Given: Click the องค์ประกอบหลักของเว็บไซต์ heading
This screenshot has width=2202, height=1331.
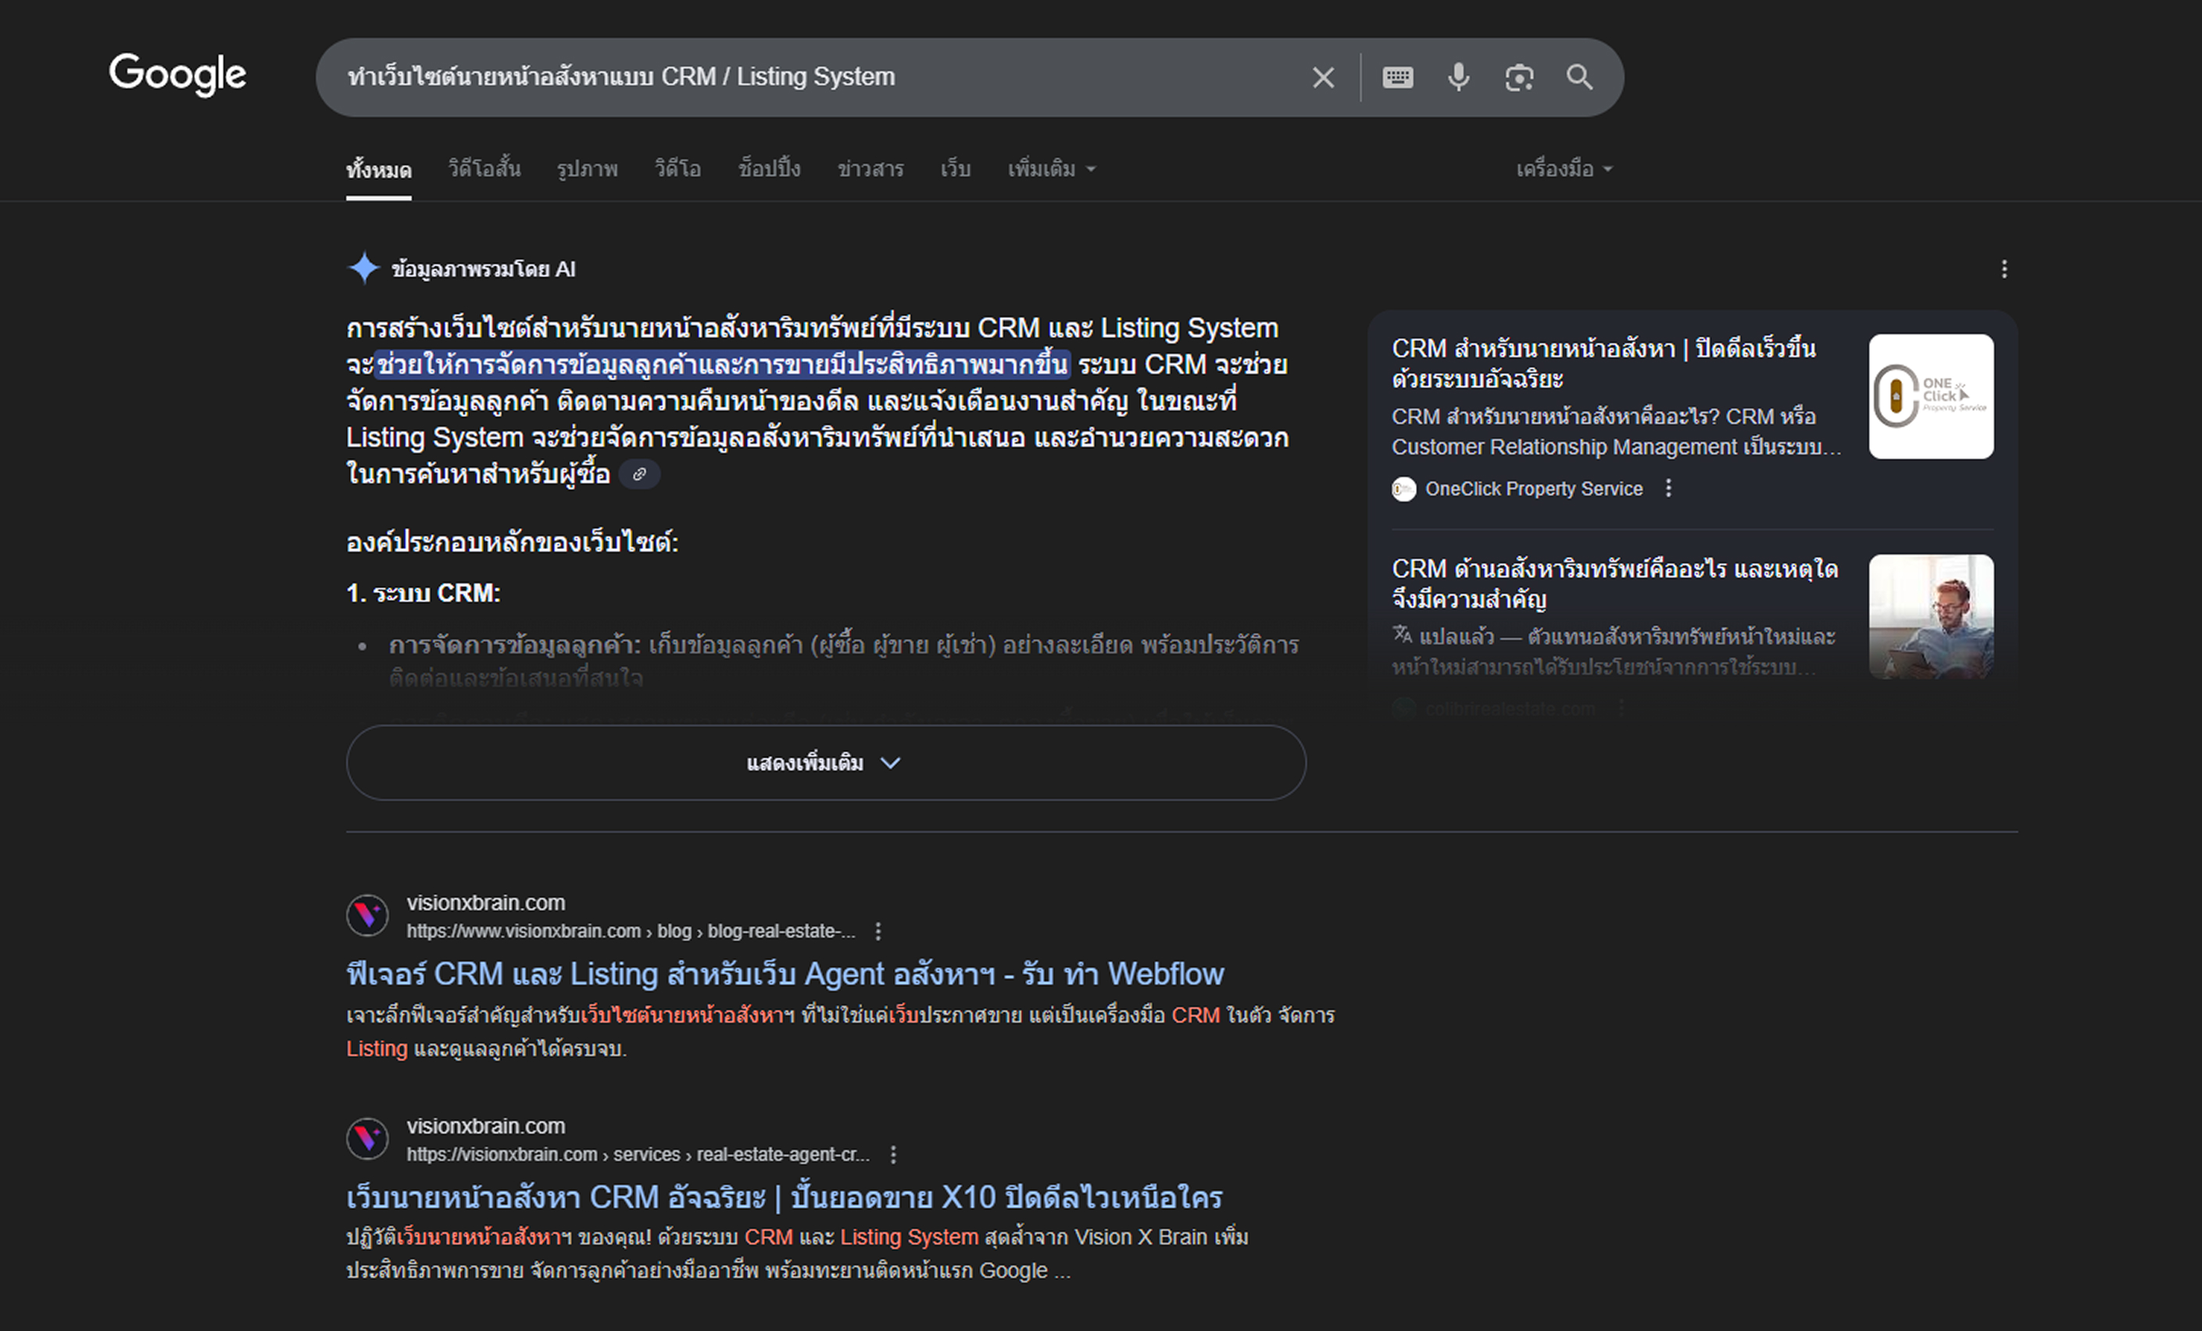Looking at the screenshot, I should tap(512, 542).
